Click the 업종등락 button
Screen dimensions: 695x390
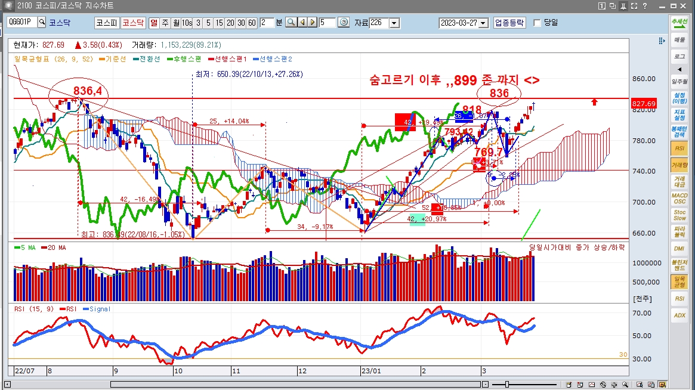[509, 23]
